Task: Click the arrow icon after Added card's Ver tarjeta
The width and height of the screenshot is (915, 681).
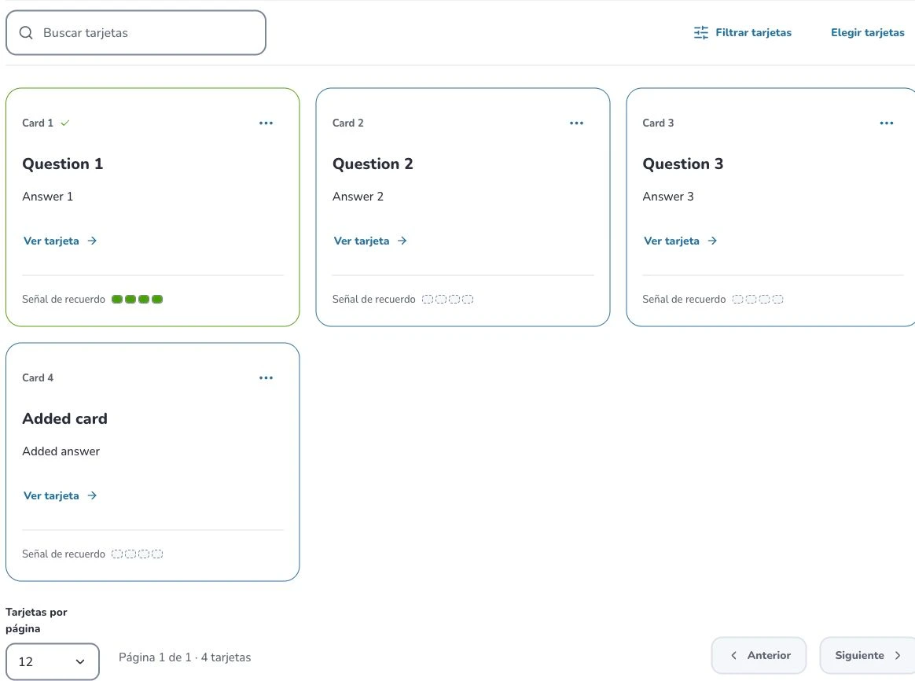Action: pyautogui.click(x=92, y=496)
